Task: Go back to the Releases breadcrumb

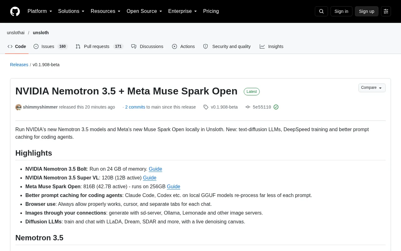Action: coord(19,65)
